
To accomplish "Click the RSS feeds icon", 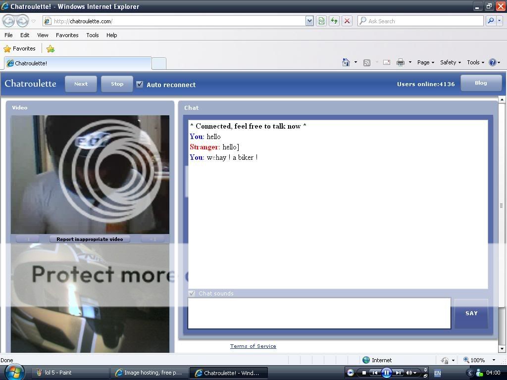I will click(x=367, y=62).
